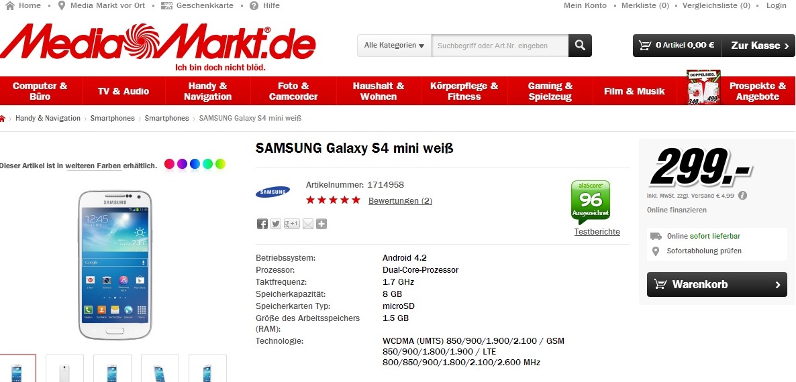796x382 pixels.
Task: Click the magnifier search button
Action: pos(580,46)
